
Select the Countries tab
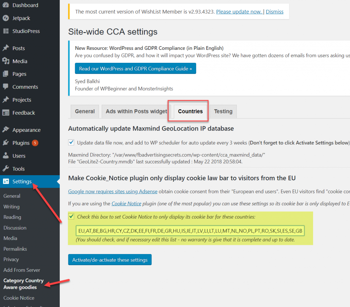pyautogui.click(x=190, y=111)
